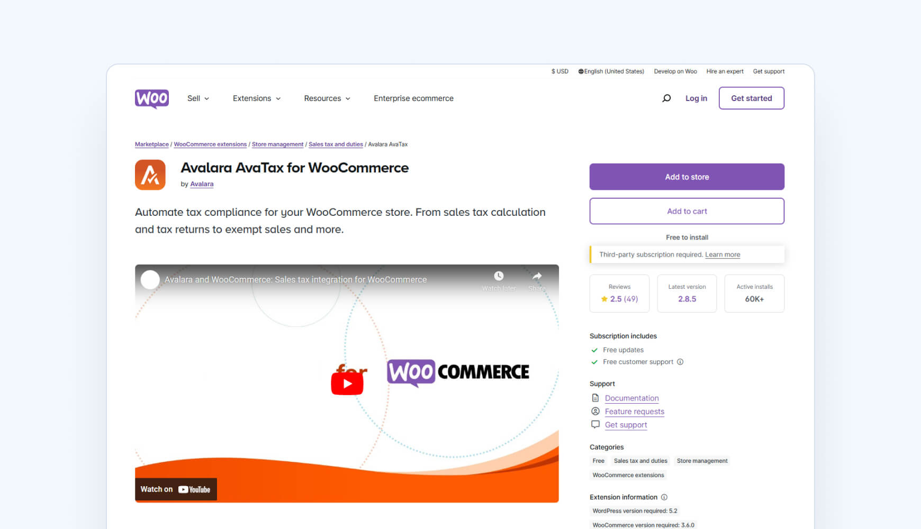Image resolution: width=921 pixels, height=529 pixels.
Task: Open Learn more about third-party subscription
Action: pos(723,254)
